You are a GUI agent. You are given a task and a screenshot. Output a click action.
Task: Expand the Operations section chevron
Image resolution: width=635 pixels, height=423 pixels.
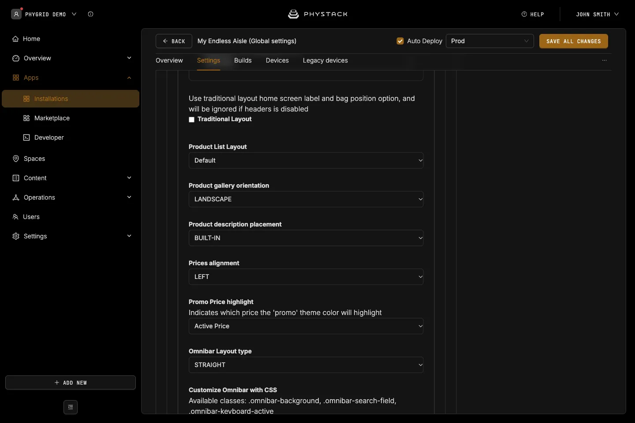coord(129,197)
